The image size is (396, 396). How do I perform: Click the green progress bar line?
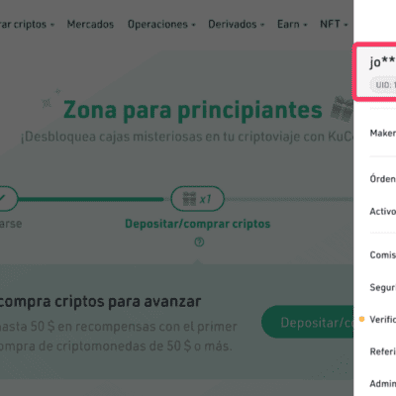pos(91,199)
